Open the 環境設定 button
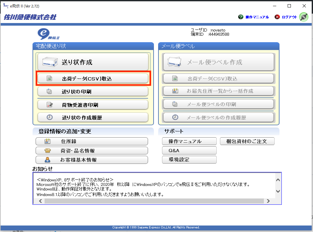Screen dimensions: 313x232 tap(189, 160)
